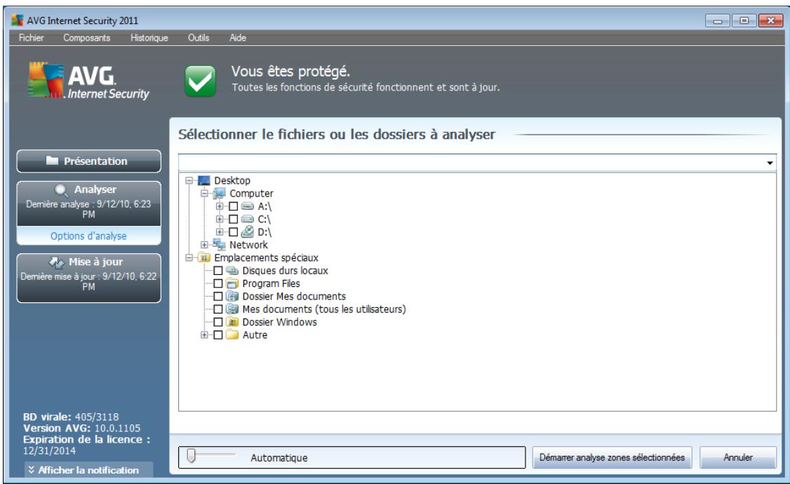This screenshot has height=484, width=790.
Task: Click the Dossier Windows folder icon
Action: 232,322
